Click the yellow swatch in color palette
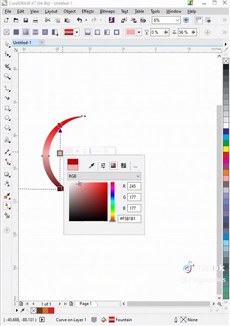230x326 pixels. click(x=226, y=149)
